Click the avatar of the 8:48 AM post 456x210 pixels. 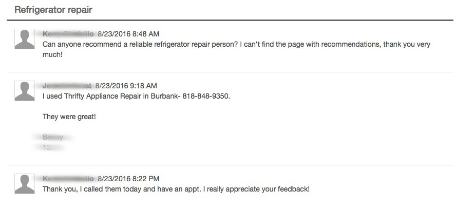(25, 39)
